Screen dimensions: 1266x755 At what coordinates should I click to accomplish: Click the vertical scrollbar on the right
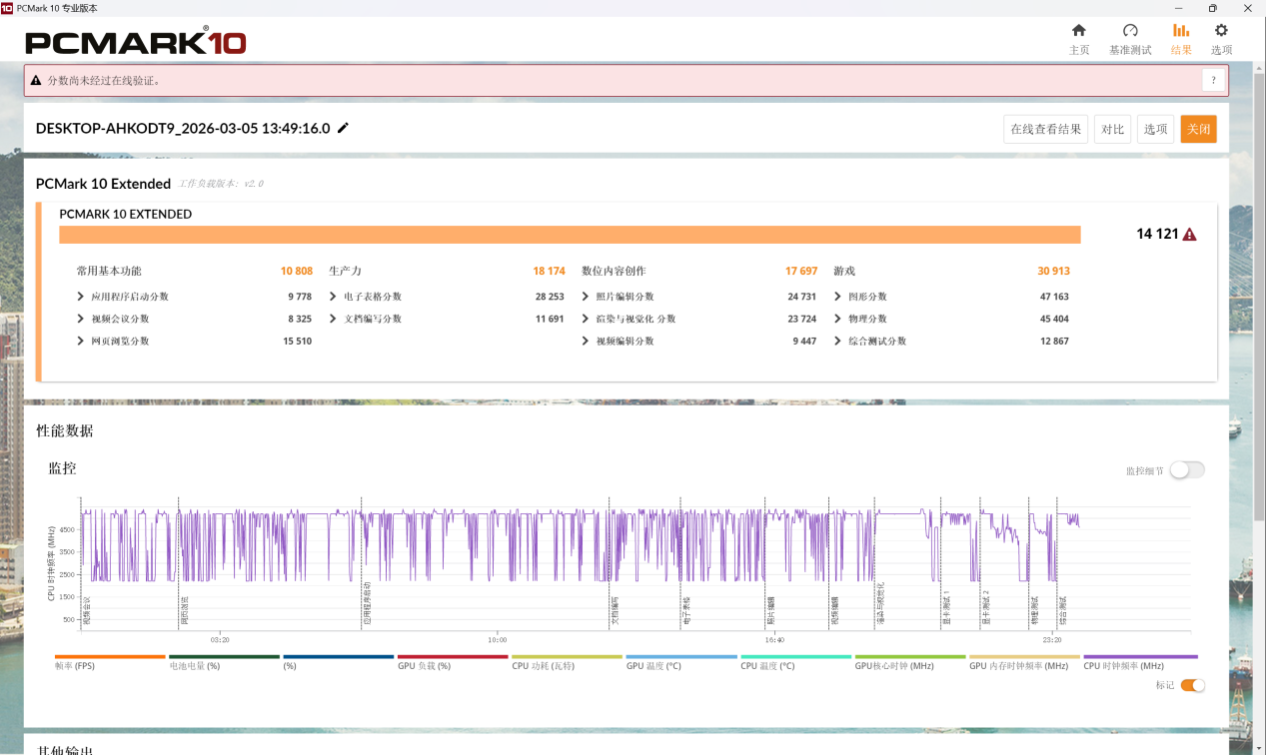tap(1259, 300)
